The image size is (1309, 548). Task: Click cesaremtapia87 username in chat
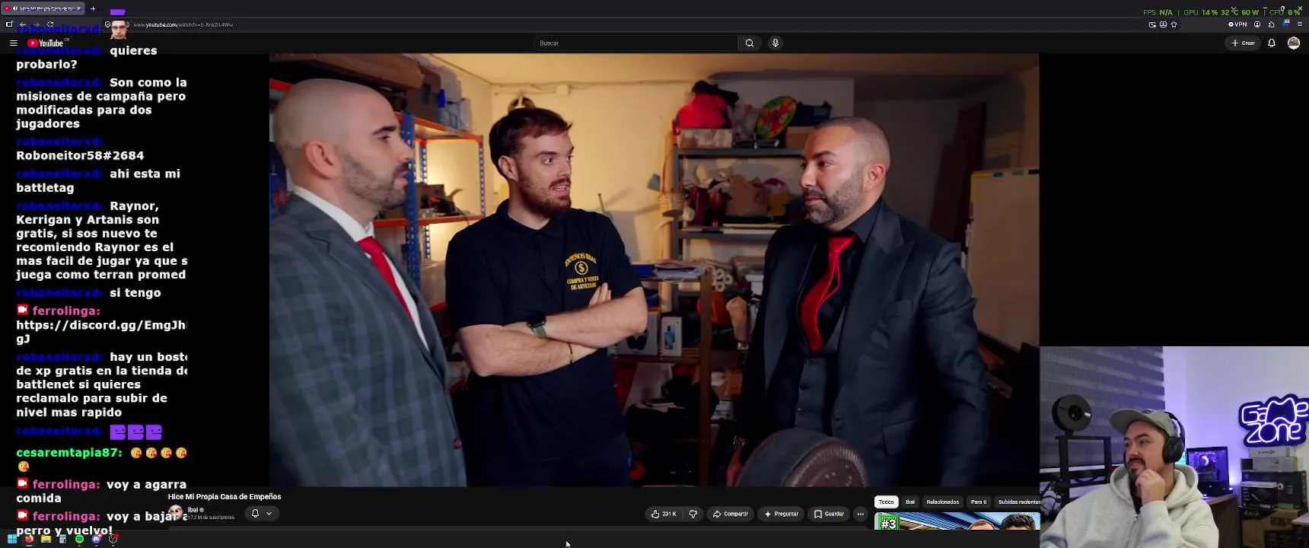click(x=69, y=453)
